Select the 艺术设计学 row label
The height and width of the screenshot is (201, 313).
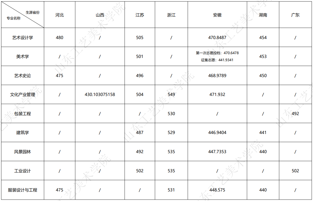coord(23,38)
